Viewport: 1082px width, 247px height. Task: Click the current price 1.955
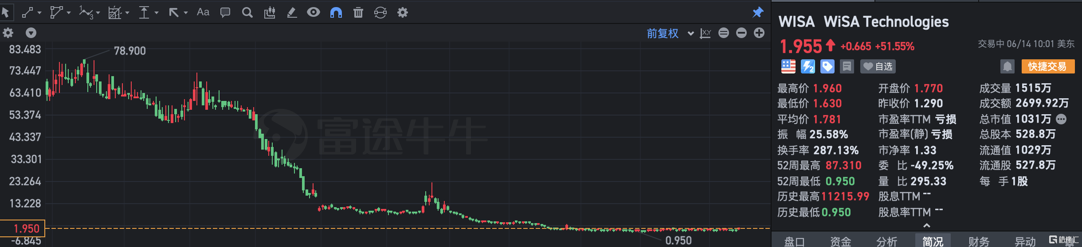801,46
